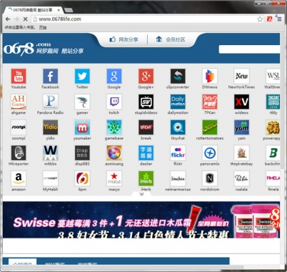
Task: Open the twitch icon
Action: tap(114, 102)
